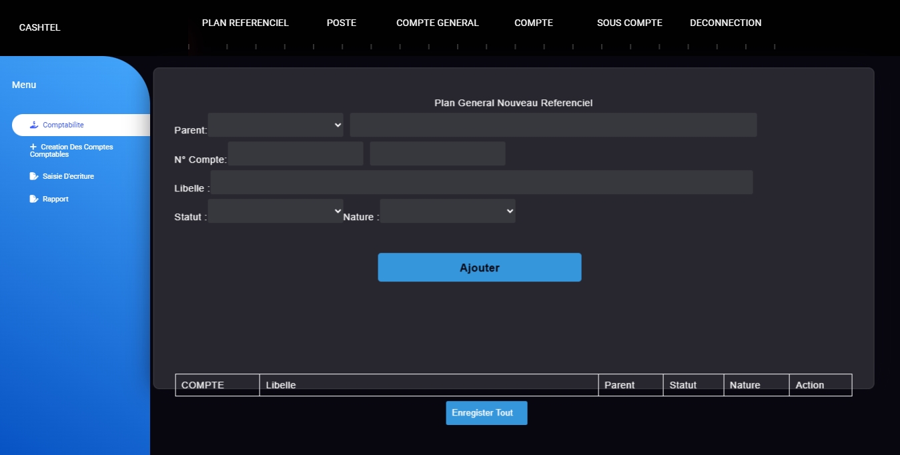Expand the Statut dropdown

pyautogui.click(x=276, y=211)
